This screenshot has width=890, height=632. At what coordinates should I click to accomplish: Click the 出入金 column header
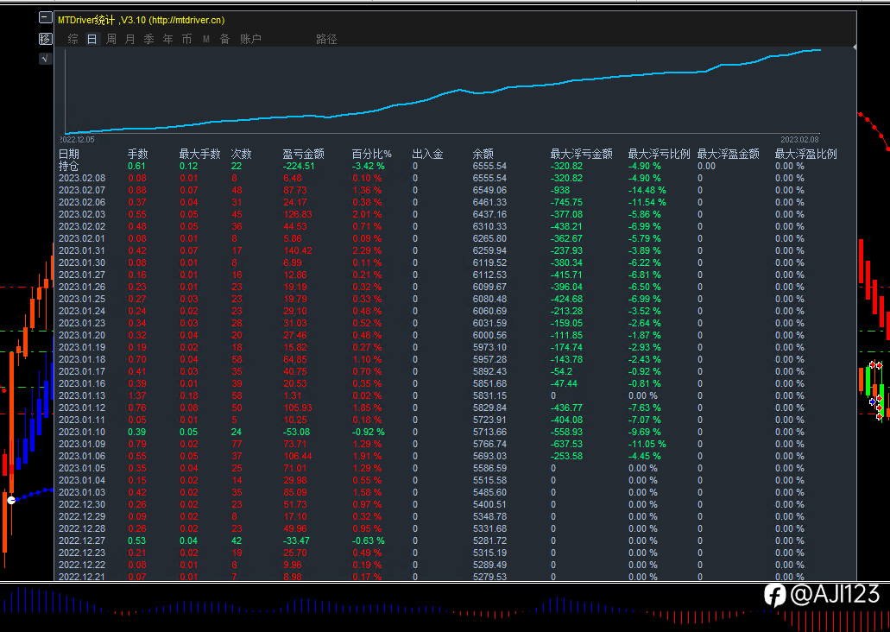tap(428, 154)
